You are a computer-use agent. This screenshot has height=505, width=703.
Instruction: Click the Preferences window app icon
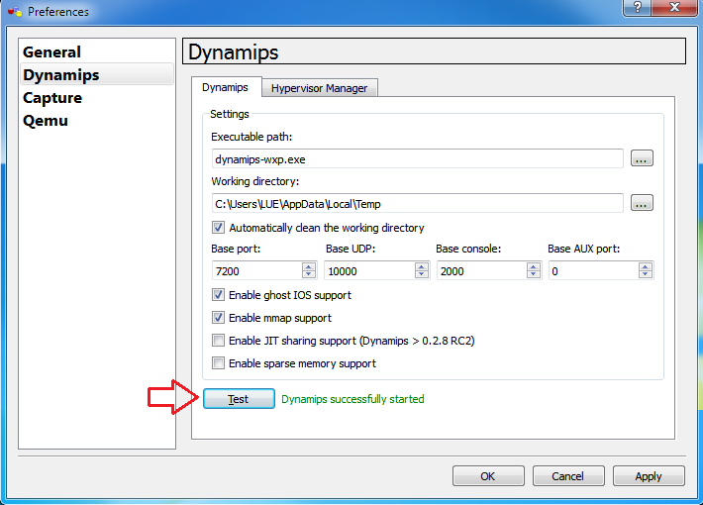click(15, 11)
